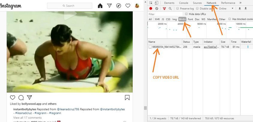Tick the checkbox beside media request row
253x122 pixels.
pos(150,47)
